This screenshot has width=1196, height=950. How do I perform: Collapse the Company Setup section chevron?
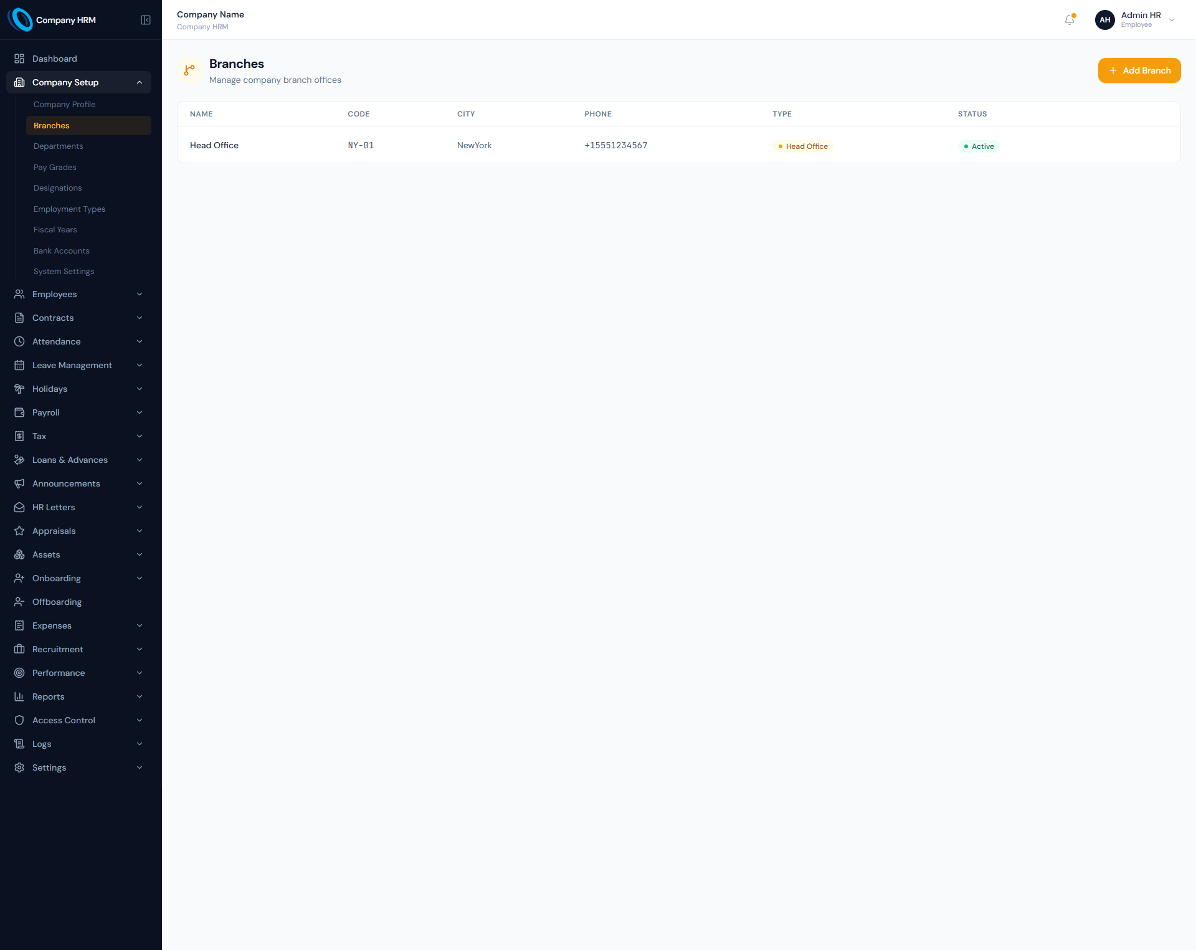coord(140,82)
